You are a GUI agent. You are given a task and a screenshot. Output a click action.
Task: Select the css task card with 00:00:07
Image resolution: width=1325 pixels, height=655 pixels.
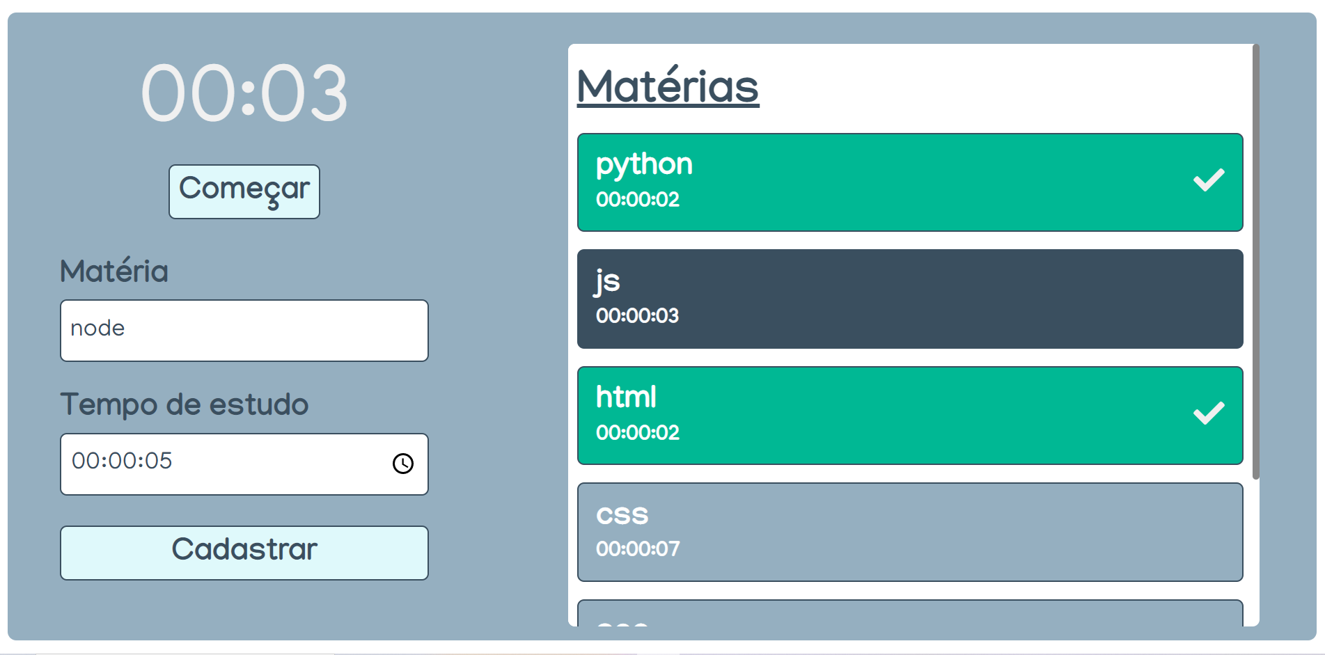point(910,532)
